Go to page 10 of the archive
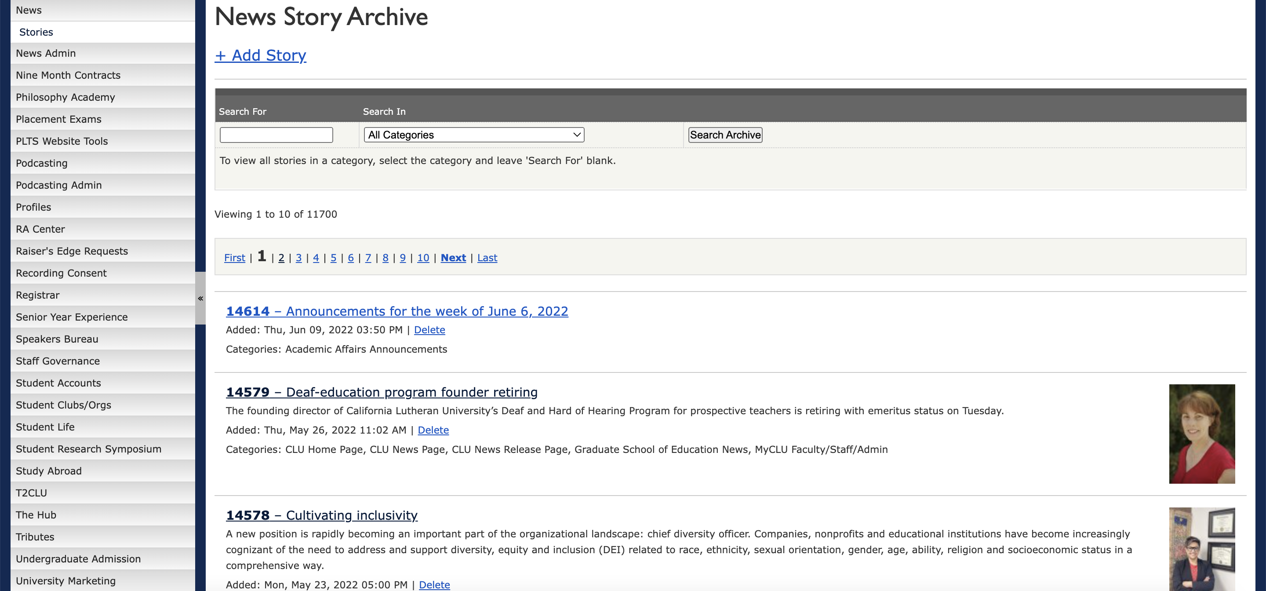1266x591 pixels. [422, 258]
